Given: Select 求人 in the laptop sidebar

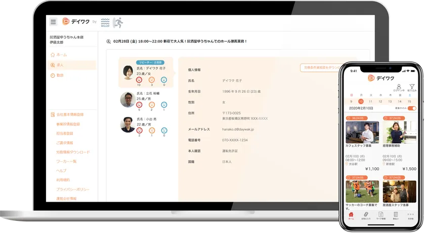Looking at the screenshot, I should (x=72, y=65).
